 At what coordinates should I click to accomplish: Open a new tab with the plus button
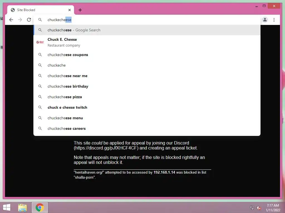click(x=80, y=10)
